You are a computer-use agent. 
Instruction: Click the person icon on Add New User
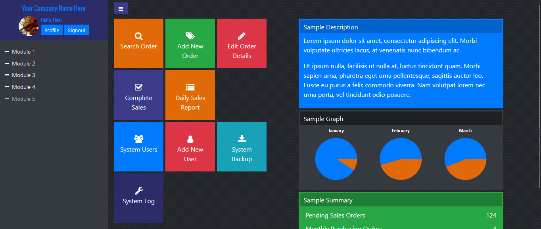[x=190, y=139]
